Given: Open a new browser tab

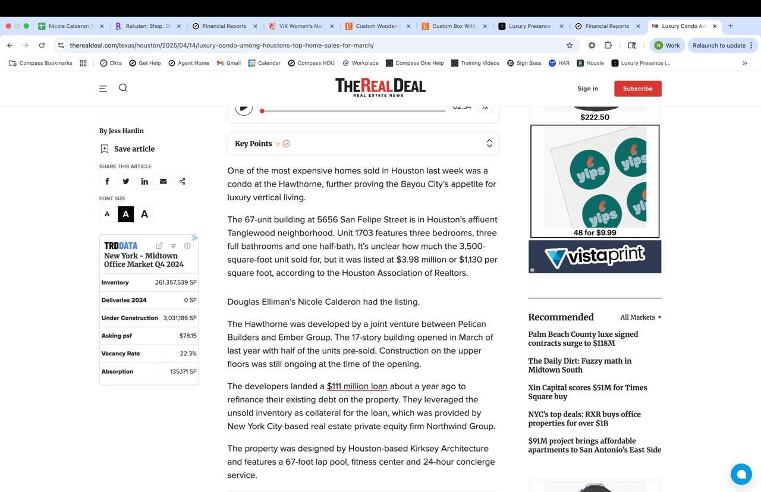Looking at the screenshot, I should click(x=731, y=26).
